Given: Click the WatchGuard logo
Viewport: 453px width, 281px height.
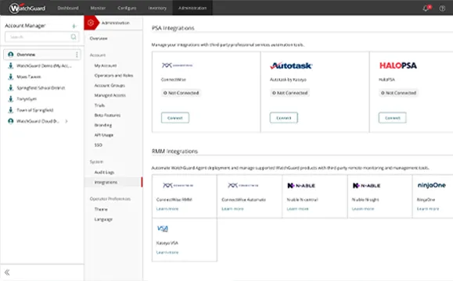Looking at the screenshot, I should point(27,8).
